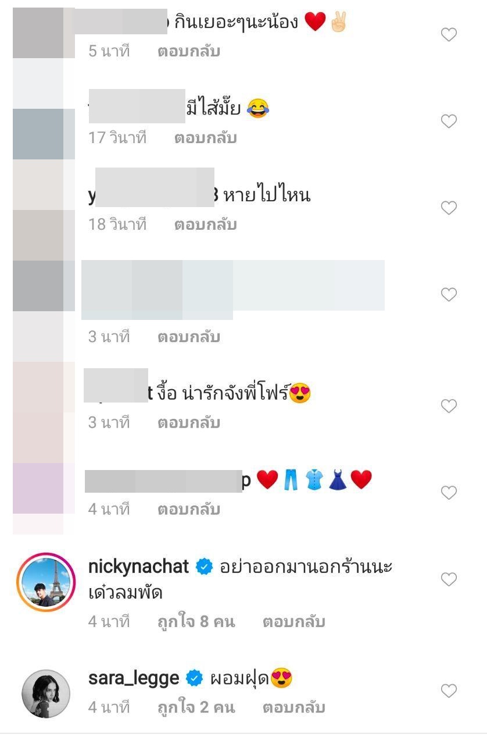Viewport: 487px width, 744px height.
Task: Tap heart beside the clothing emoji comment
Action: click(x=449, y=492)
